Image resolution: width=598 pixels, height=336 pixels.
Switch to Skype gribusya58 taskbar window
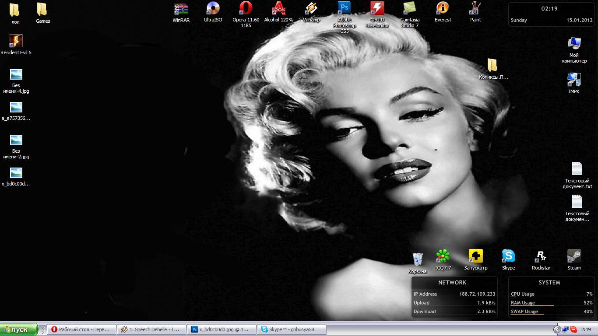coord(292,329)
